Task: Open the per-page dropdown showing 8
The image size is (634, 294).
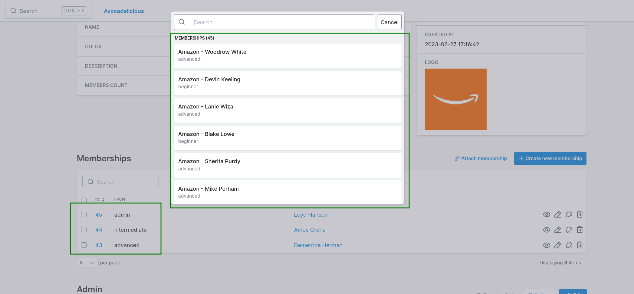Action: pyautogui.click(x=87, y=263)
